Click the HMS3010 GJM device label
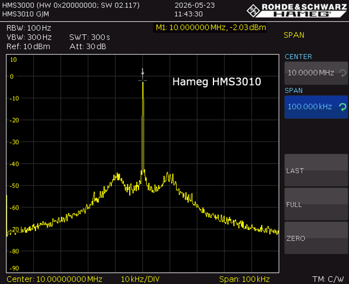Image resolution: width=349 pixels, height=284 pixels. pyautogui.click(x=26, y=14)
